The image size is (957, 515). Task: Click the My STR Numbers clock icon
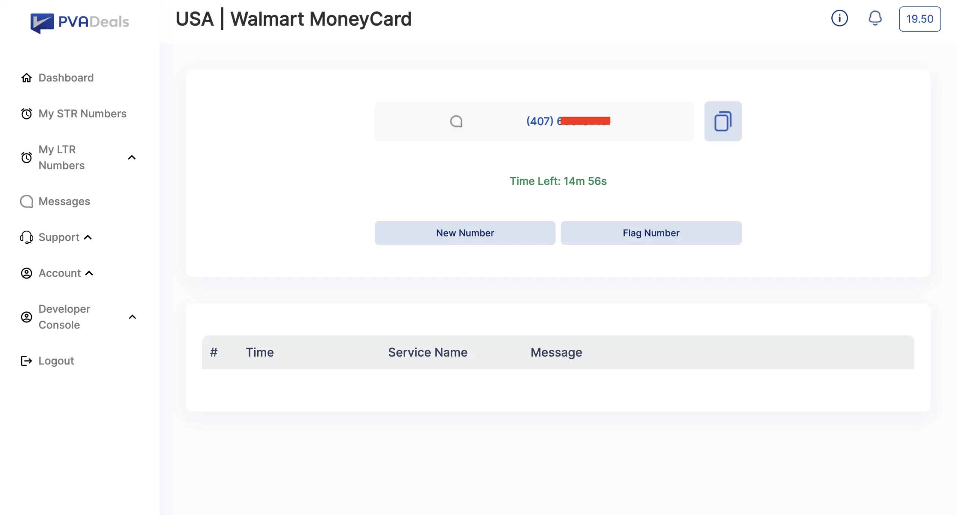pos(26,114)
